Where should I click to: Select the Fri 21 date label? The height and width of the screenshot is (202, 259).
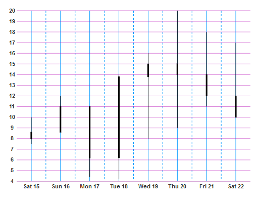coord(206,186)
